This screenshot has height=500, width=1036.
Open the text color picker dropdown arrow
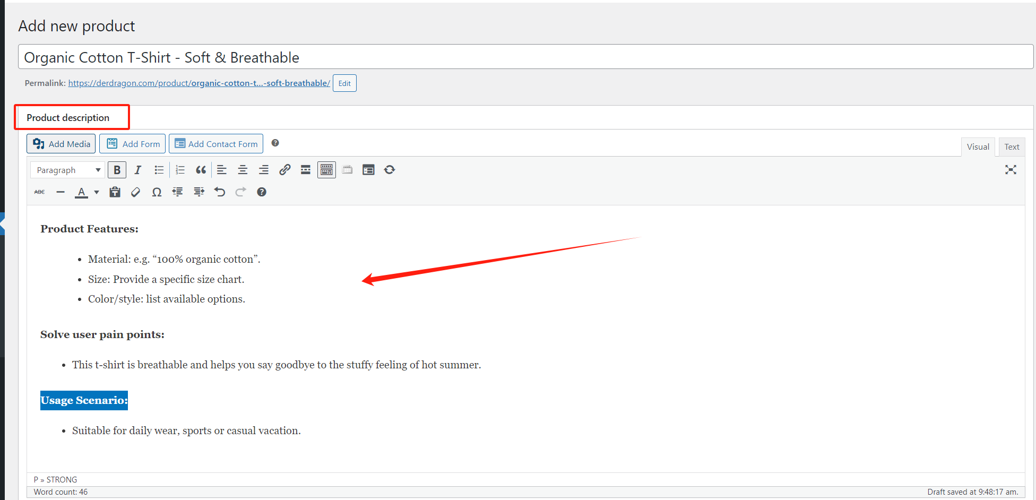97,192
